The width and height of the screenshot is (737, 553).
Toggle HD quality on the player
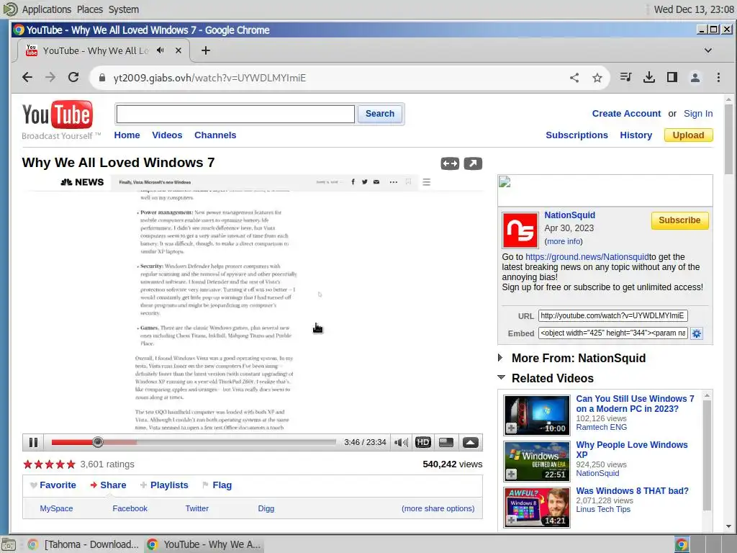(x=423, y=443)
